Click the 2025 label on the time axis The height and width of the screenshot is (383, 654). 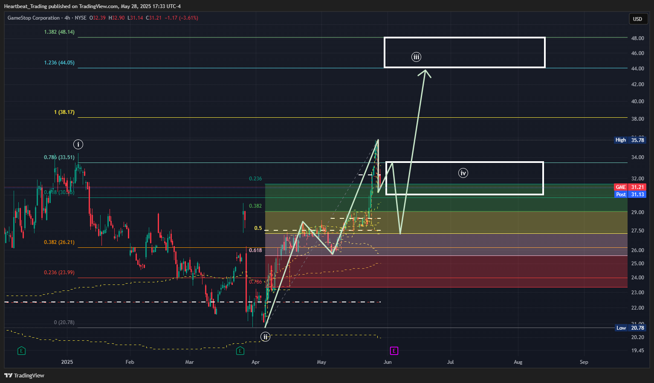(67, 362)
